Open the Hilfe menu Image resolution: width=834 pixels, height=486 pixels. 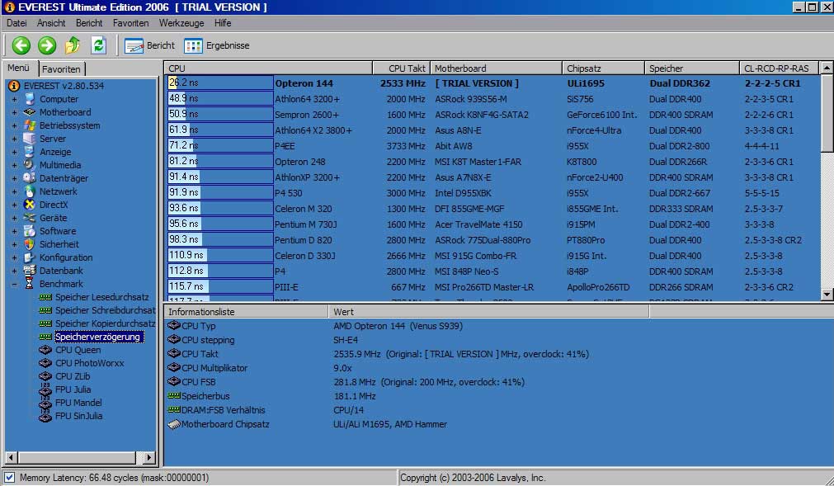click(x=223, y=23)
